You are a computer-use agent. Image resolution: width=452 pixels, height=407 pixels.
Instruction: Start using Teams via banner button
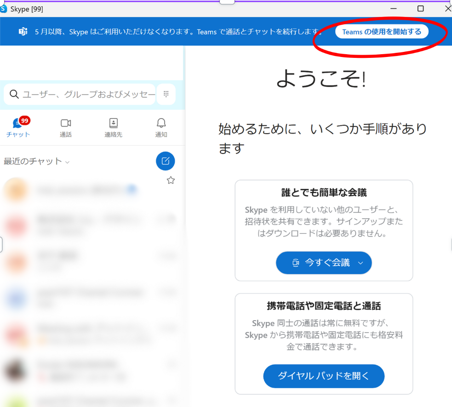tap(382, 32)
